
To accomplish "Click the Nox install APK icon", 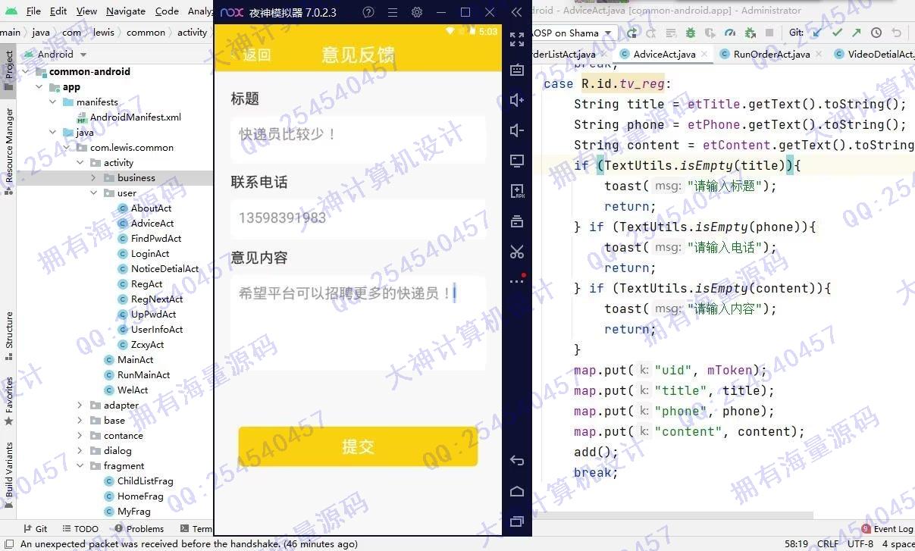I will click(x=517, y=191).
